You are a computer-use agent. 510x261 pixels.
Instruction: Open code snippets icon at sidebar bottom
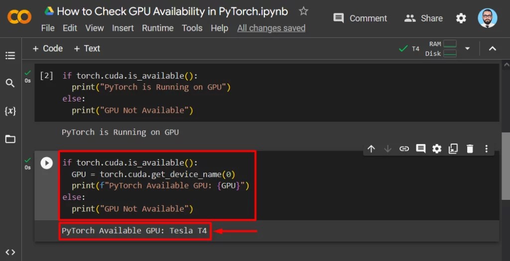pyautogui.click(x=10, y=252)
